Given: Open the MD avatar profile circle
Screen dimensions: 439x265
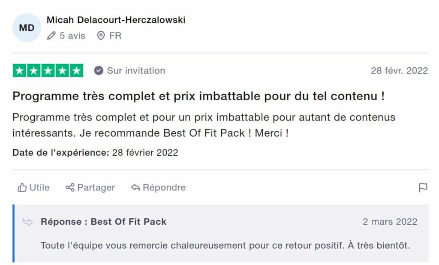Looking at the screenshot, I should tap(27, 28).
